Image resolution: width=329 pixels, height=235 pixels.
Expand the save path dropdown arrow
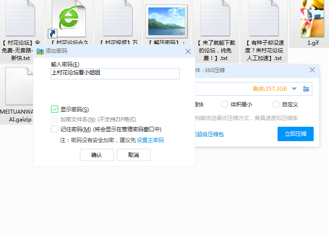[x=294, y=89]
